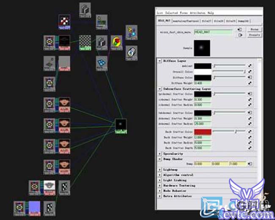Expand the Node Behavior section
The width and height of the screenshot is (275, 220).
[x=159, y=191]
